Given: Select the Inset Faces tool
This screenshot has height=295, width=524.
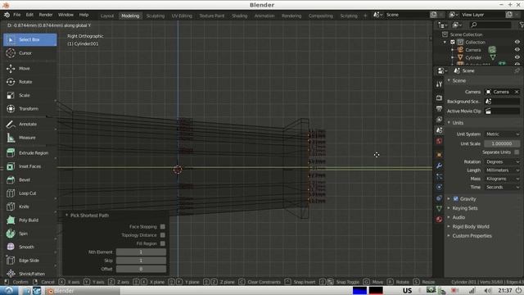Looking at the screenshot, I should (x=29, y=166).
